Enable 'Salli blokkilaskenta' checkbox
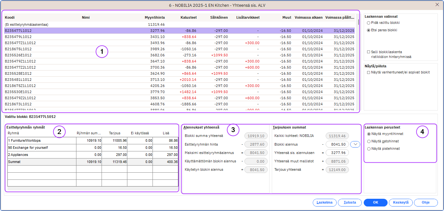Screen dimensions: 444x211 click(369, 52)
